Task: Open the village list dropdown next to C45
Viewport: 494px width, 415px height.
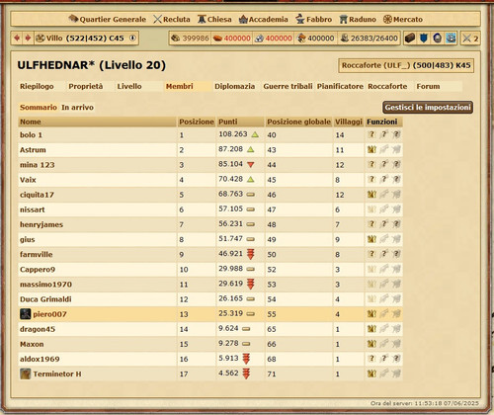Action: pyautogui.click(x=132, y=39)
